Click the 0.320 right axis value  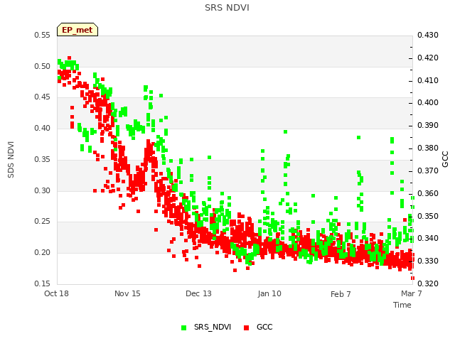(428, 283)
